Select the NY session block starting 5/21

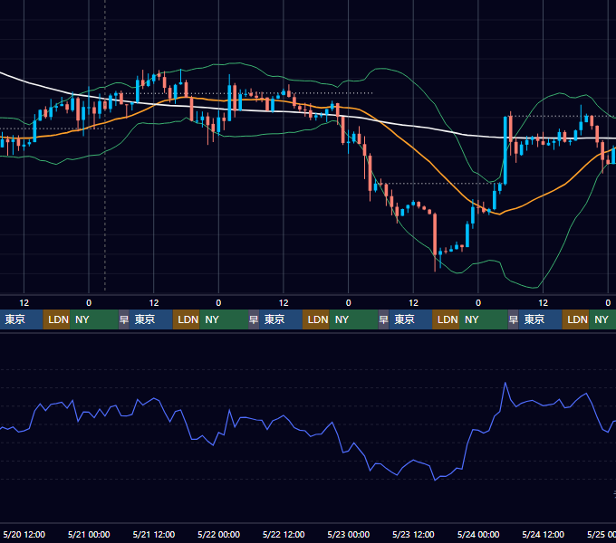click(x=224, y=319)
